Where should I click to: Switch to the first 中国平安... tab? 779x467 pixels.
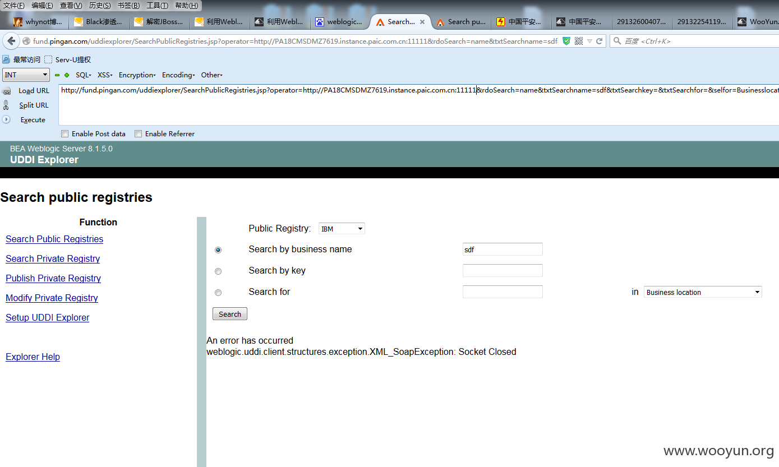522,22
